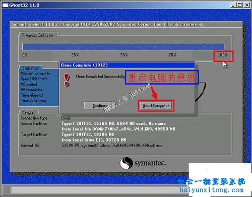The height and width of the screenshot is (197, 252).
Task: Click the blue progress indicator bar
Action: [x=123, y=46]
